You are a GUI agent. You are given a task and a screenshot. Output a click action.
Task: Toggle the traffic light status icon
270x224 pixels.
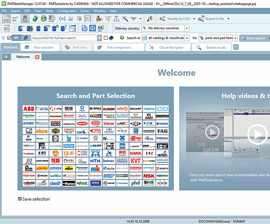[25, 19]
